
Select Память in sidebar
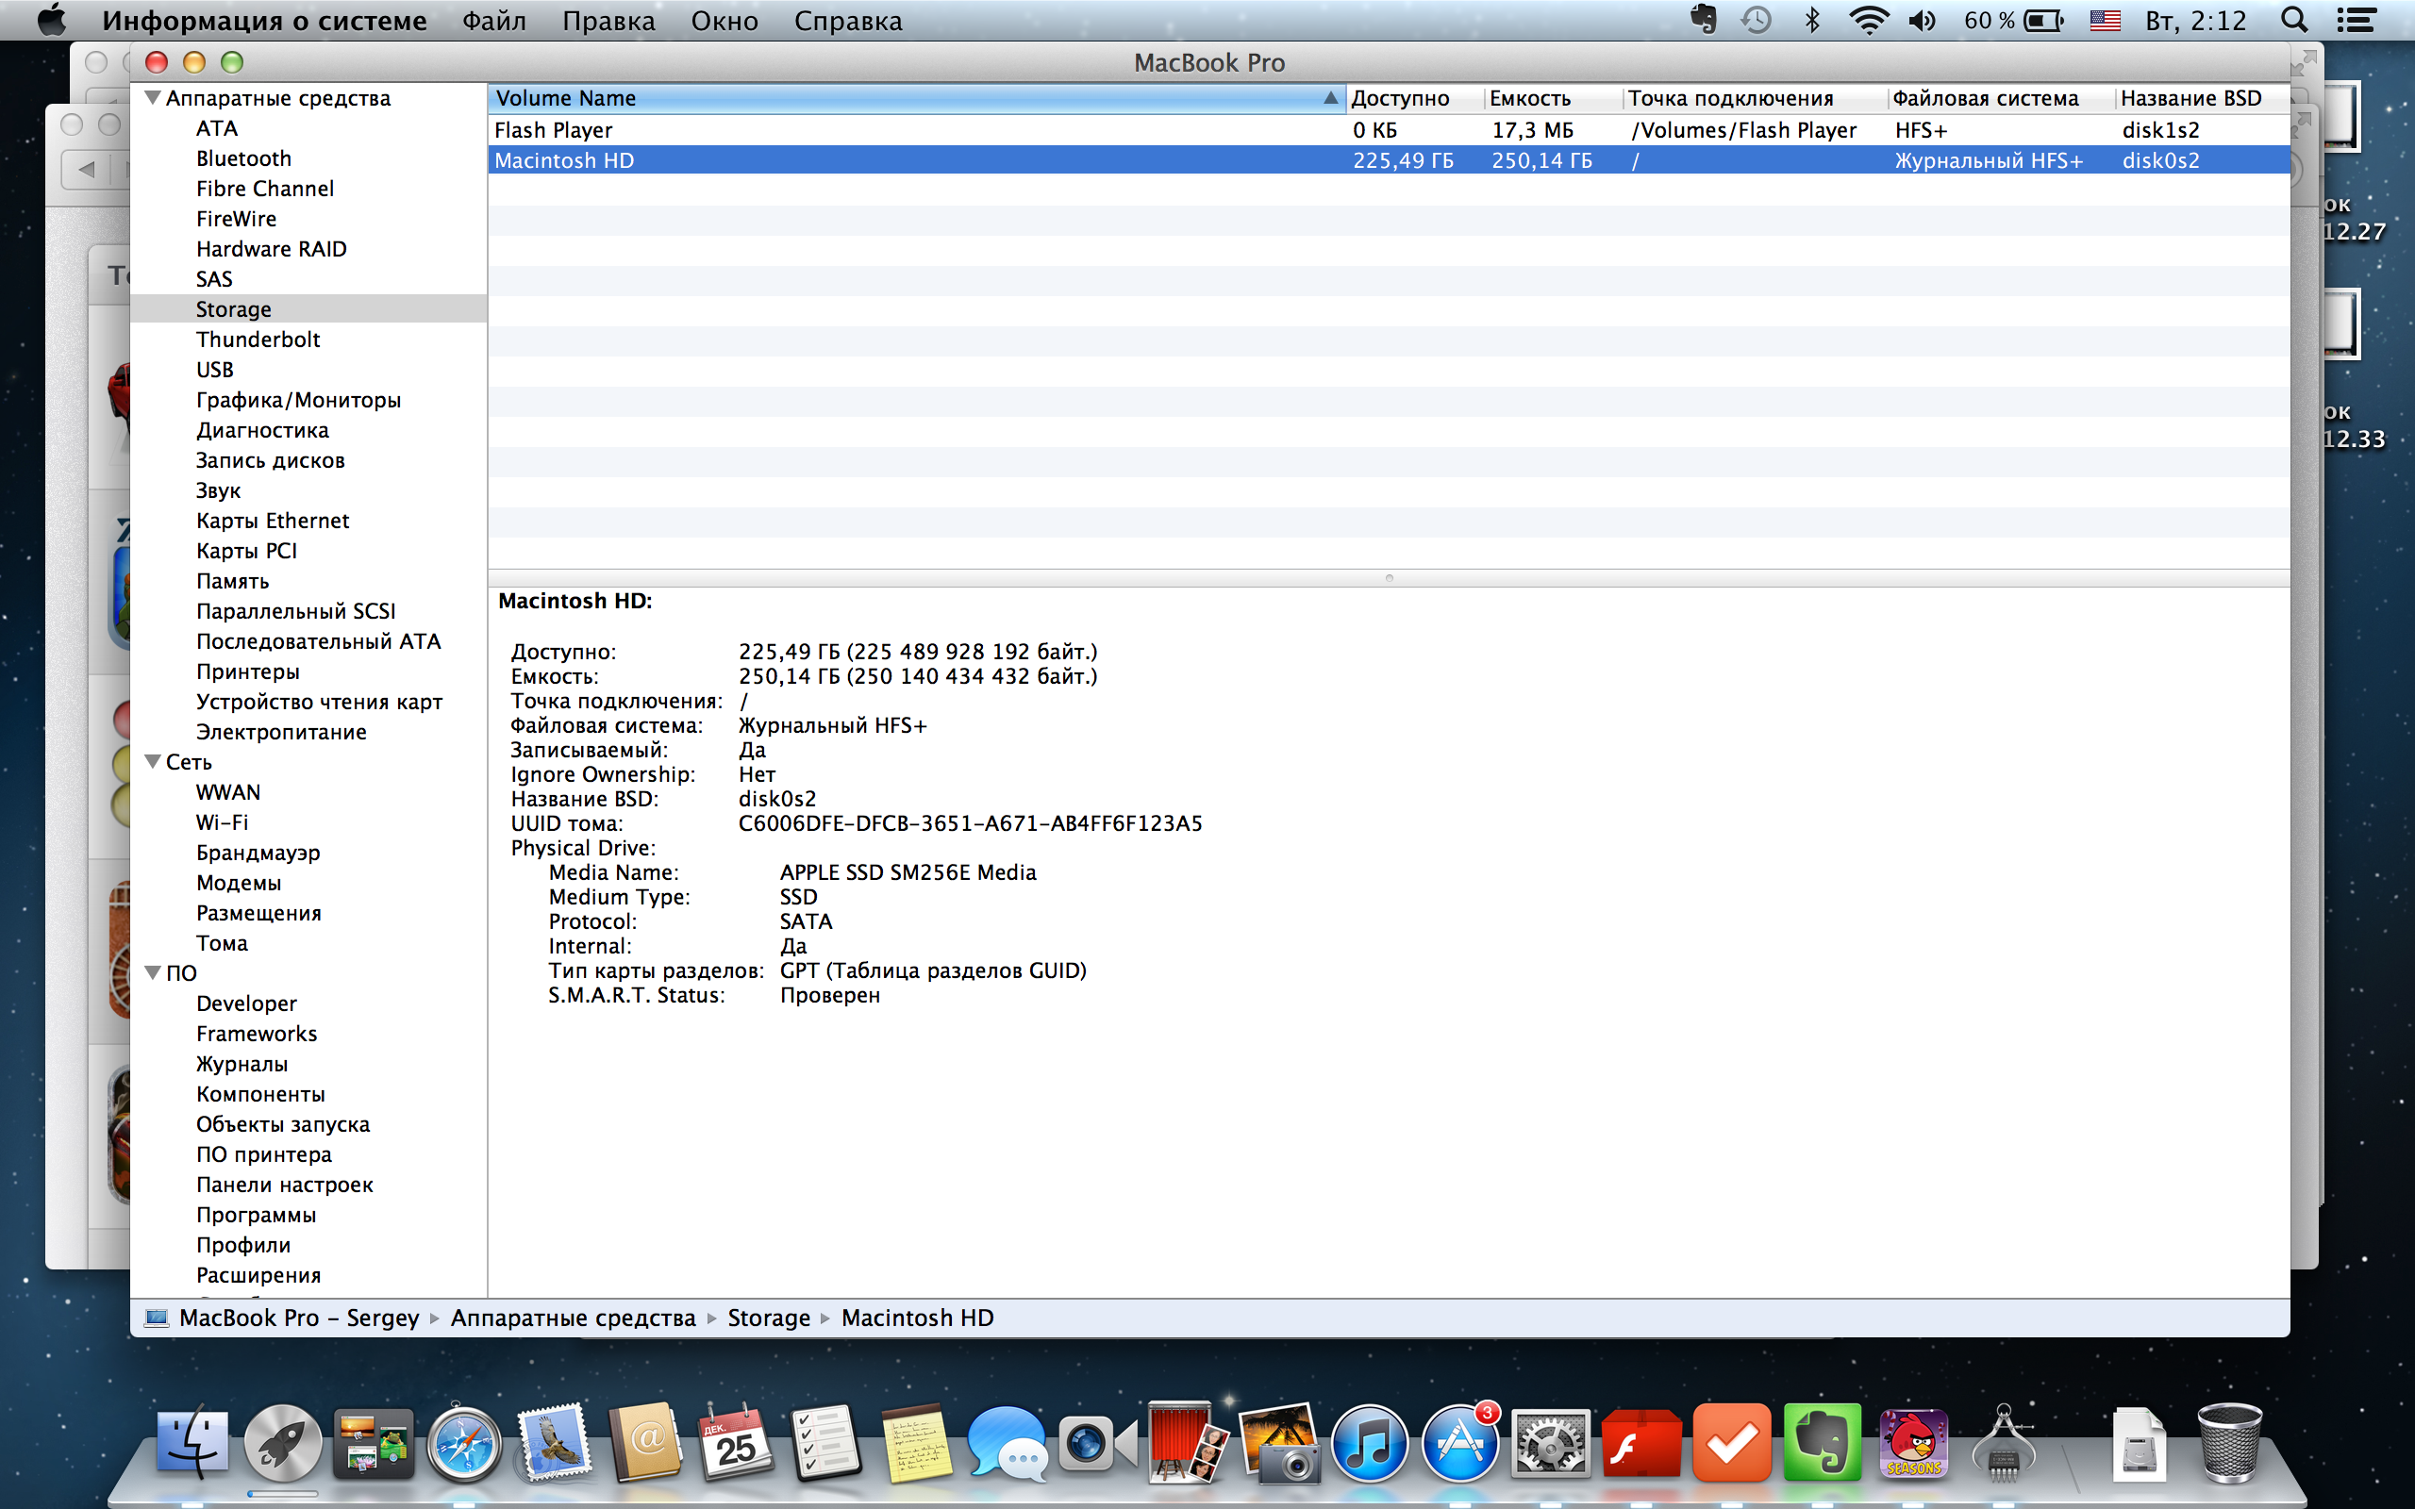click(x=232, y=581)
